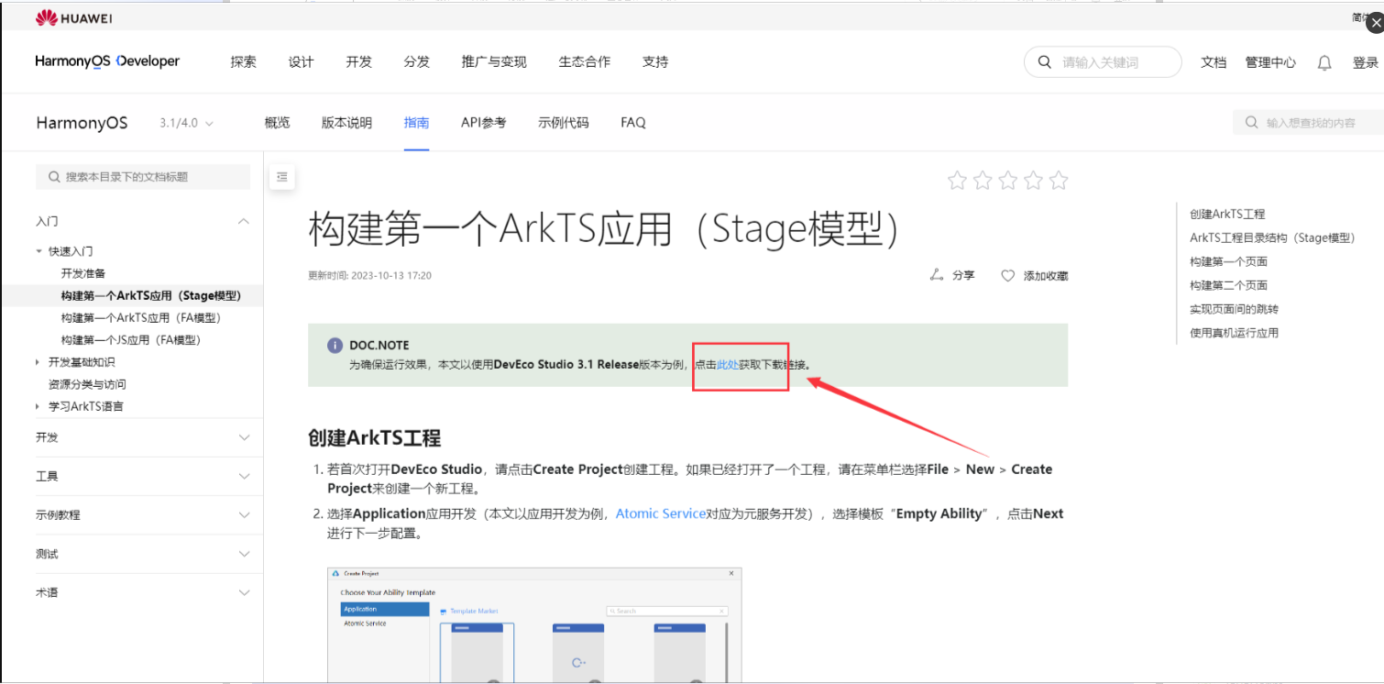Expand the 示例教程 section
Screen dimensions: 1384x684
point(244,514)
